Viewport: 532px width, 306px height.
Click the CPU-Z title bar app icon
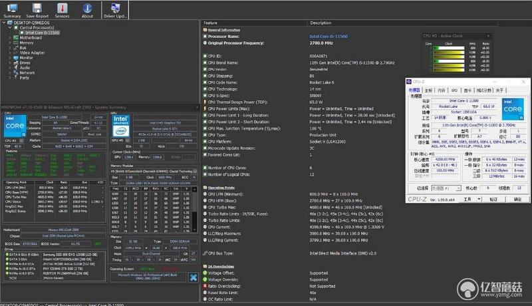[409, 82]
